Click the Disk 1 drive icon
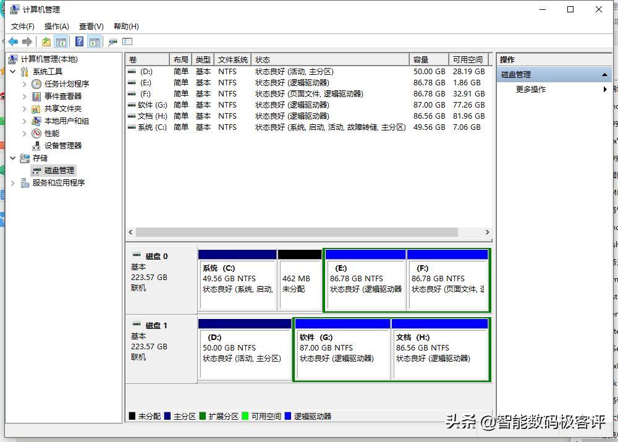Viewport: 618px width, 442px height. pos(137,325)
